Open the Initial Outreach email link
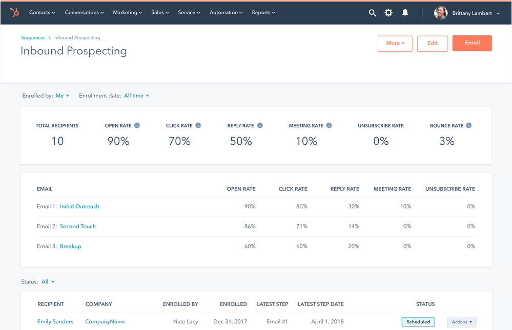 coord(79,207)
